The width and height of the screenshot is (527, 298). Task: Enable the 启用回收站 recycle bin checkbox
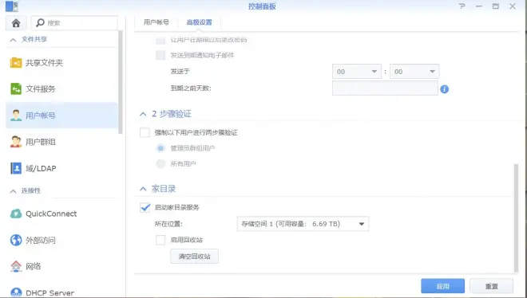pyautogui.click(x=160, y=240)
